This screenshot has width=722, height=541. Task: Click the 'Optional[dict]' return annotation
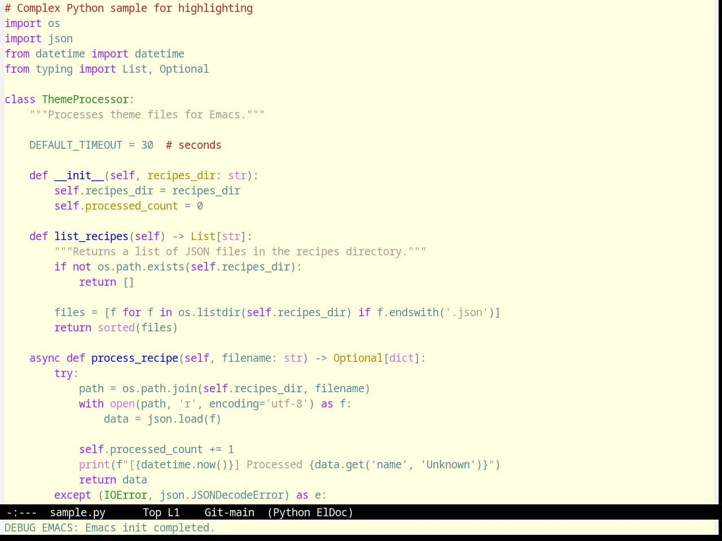click(x=377, y=358)
